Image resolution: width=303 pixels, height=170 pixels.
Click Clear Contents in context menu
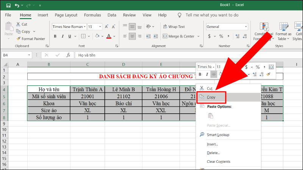point(219,162)
